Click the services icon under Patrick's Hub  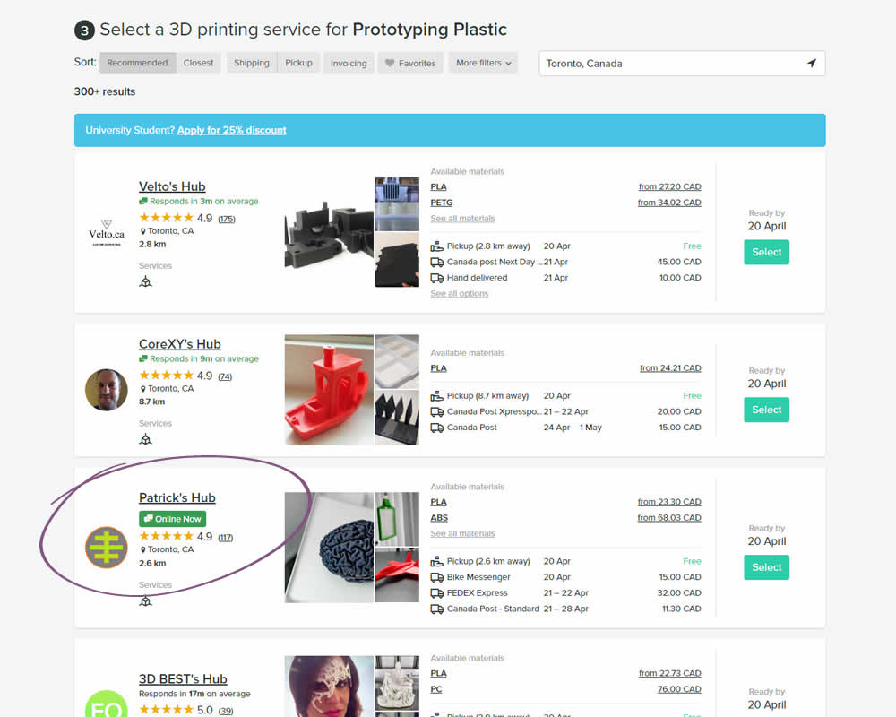(146, 600)
